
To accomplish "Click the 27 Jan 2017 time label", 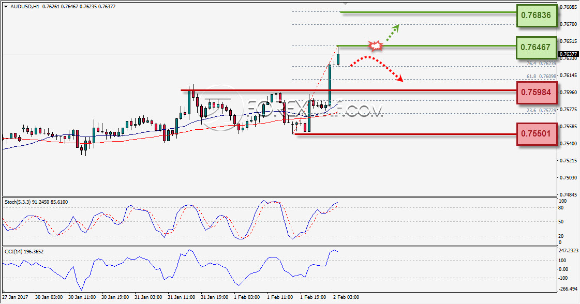I will point(15,297).
